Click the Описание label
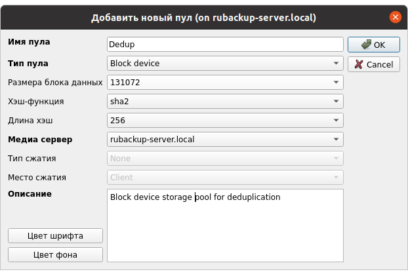The image size is (408, 276). 30,194
